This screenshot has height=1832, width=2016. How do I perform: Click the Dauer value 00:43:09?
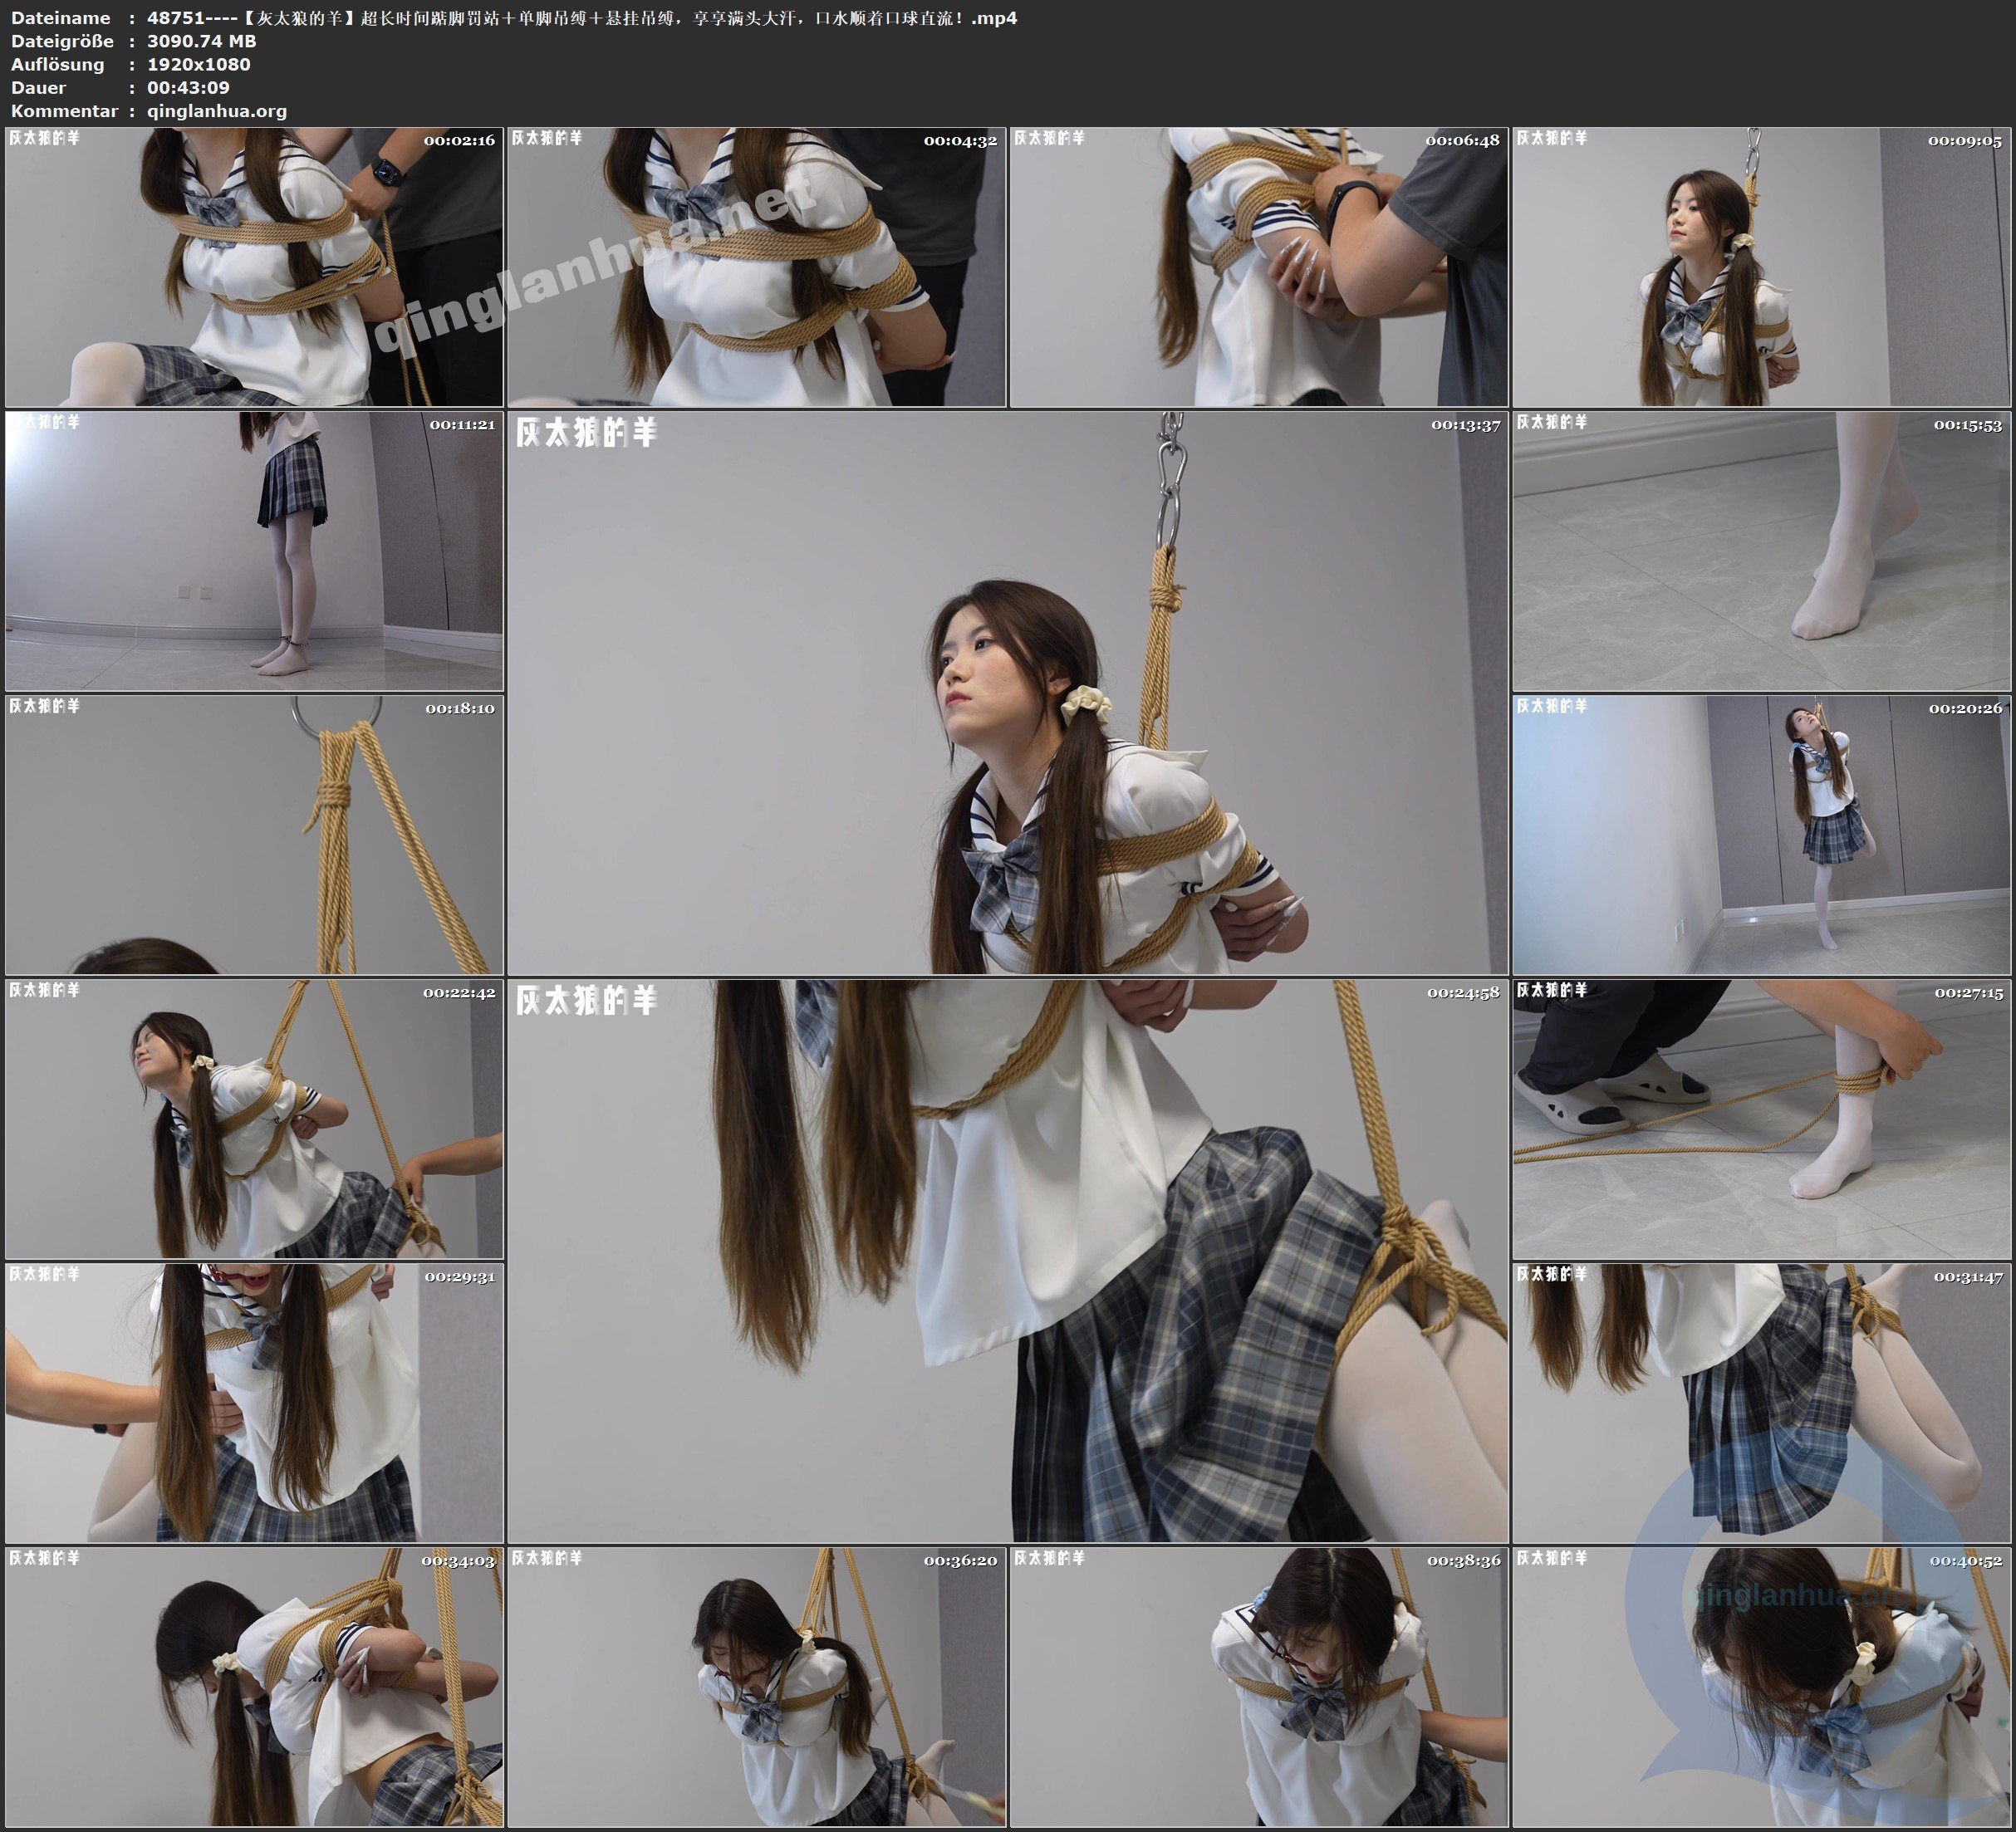[188, 88]
